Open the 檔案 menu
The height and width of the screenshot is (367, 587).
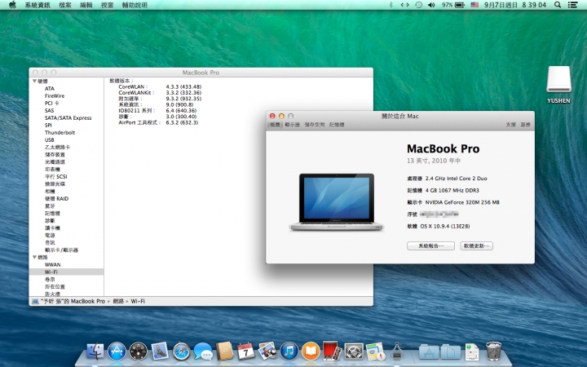(65, 5)
